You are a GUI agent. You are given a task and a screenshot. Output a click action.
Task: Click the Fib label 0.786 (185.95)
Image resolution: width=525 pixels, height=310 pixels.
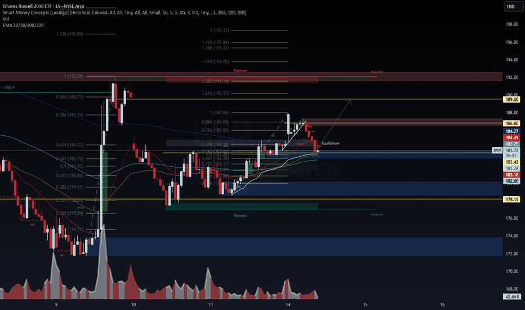[x=215, y=130]
